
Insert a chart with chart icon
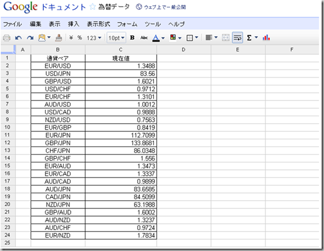tap(266, 38)
